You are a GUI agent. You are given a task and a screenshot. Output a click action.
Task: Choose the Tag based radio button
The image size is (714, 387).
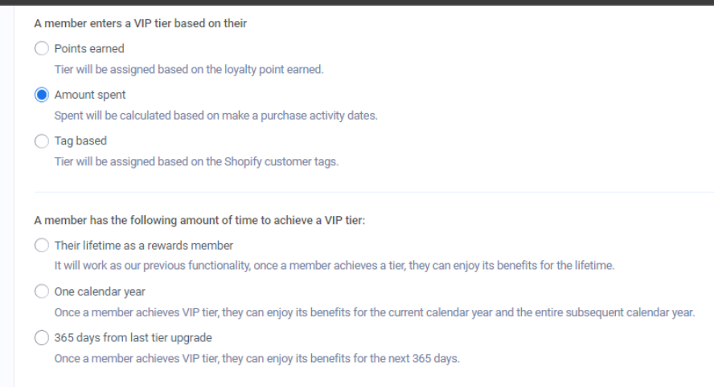pos(41,141)
